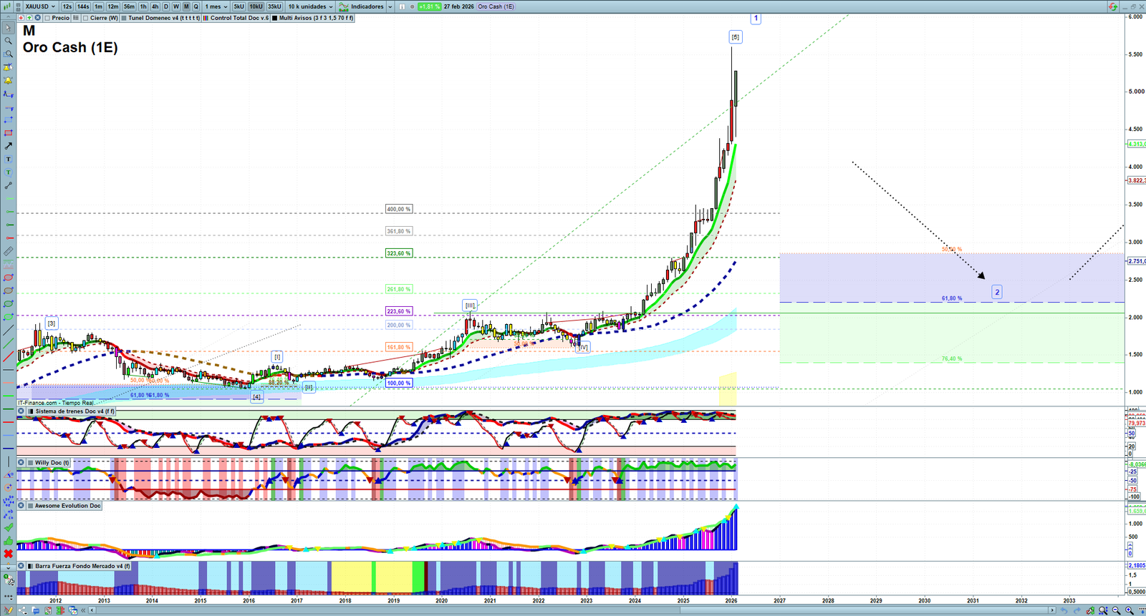Click the Sistema de trenes Doc v4 label
Viewport: 1146px width, 616px height.
74,411
